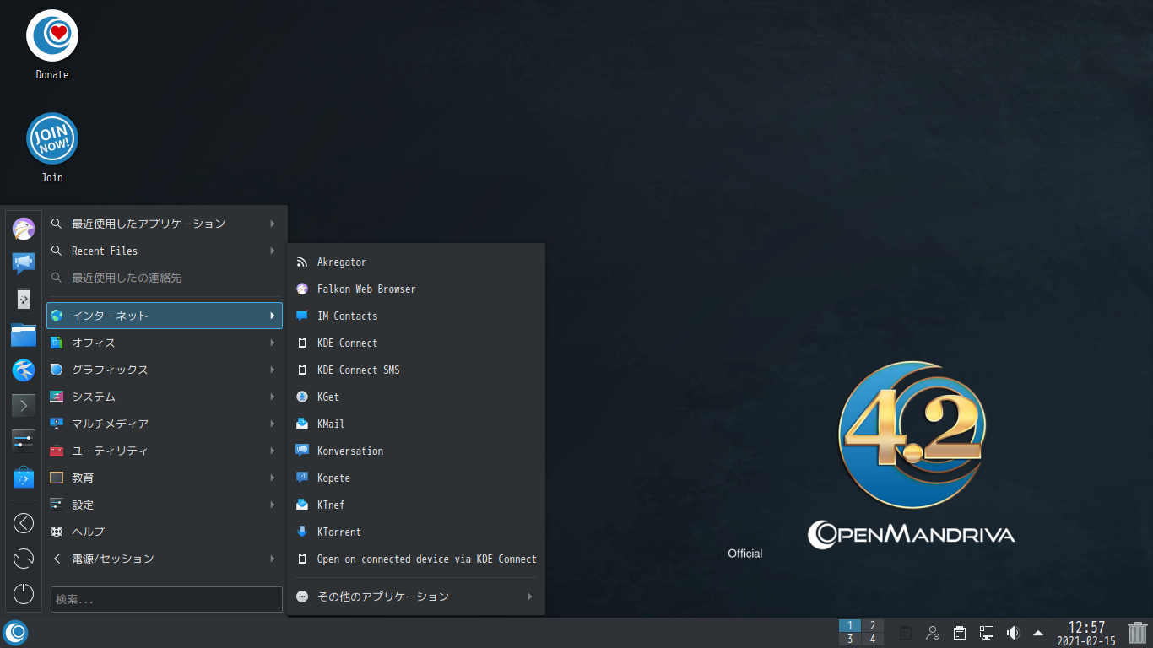Expand the グラフィックス category
The height and width of the screenshot is (648, 1153).
(x=165, y=370)
